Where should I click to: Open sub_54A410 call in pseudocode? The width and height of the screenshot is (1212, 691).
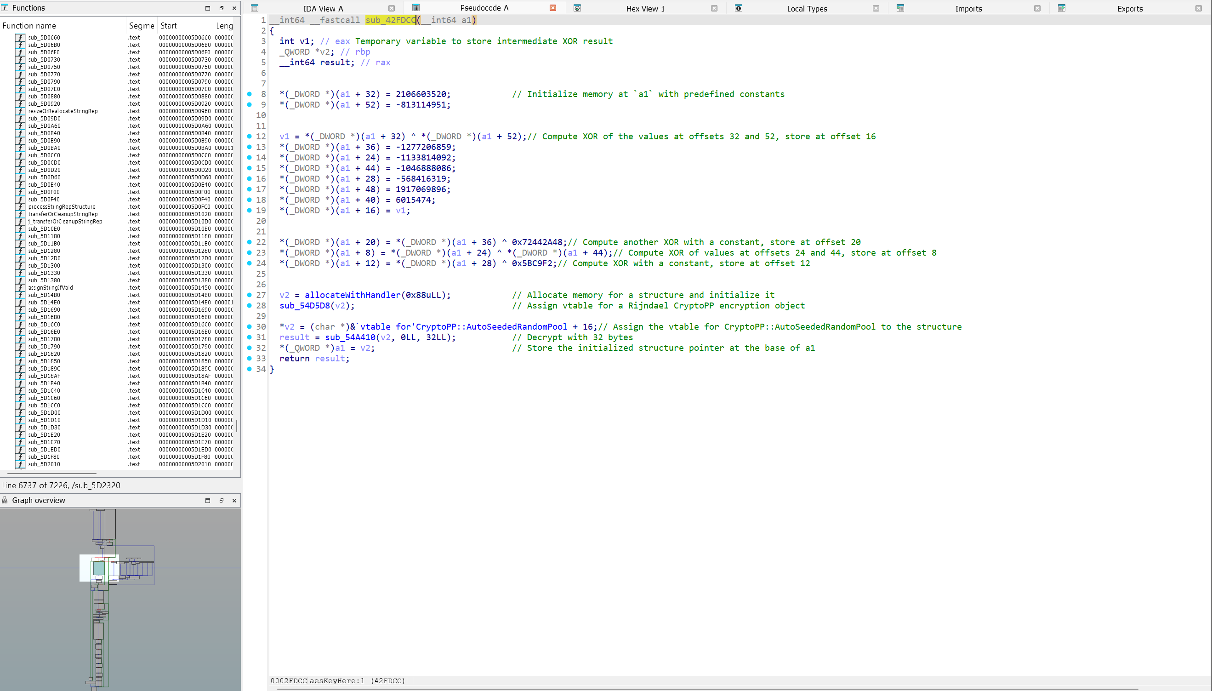coord(350,337)
